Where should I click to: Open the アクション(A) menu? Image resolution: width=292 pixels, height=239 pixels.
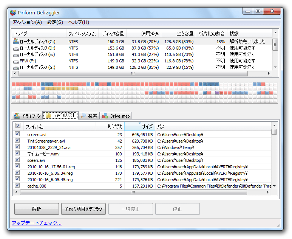[x=27, y=22]
